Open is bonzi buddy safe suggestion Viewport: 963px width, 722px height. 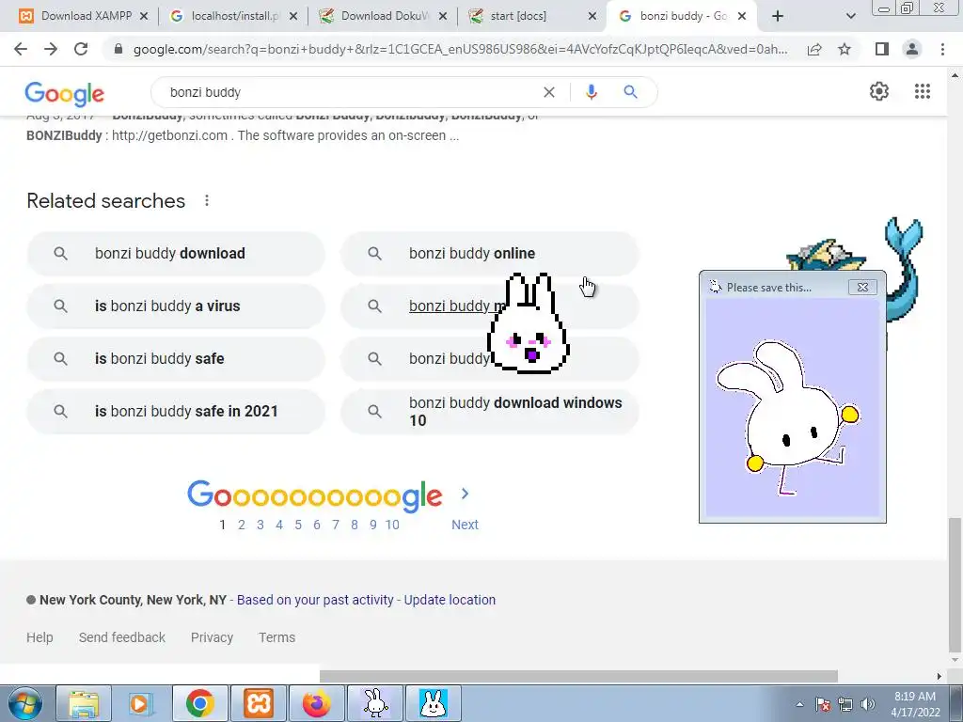176,358
